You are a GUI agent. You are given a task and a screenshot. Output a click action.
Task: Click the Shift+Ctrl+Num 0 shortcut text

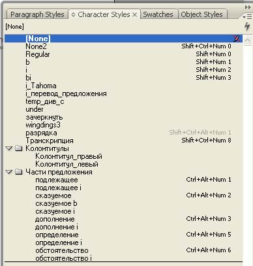(x=206, y=46)
